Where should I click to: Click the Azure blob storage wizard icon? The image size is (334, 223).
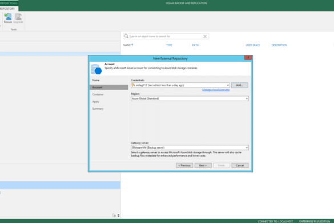[96, 69]
